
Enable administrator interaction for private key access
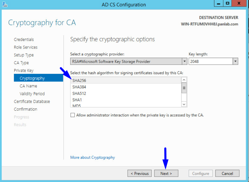click(73, 115)
